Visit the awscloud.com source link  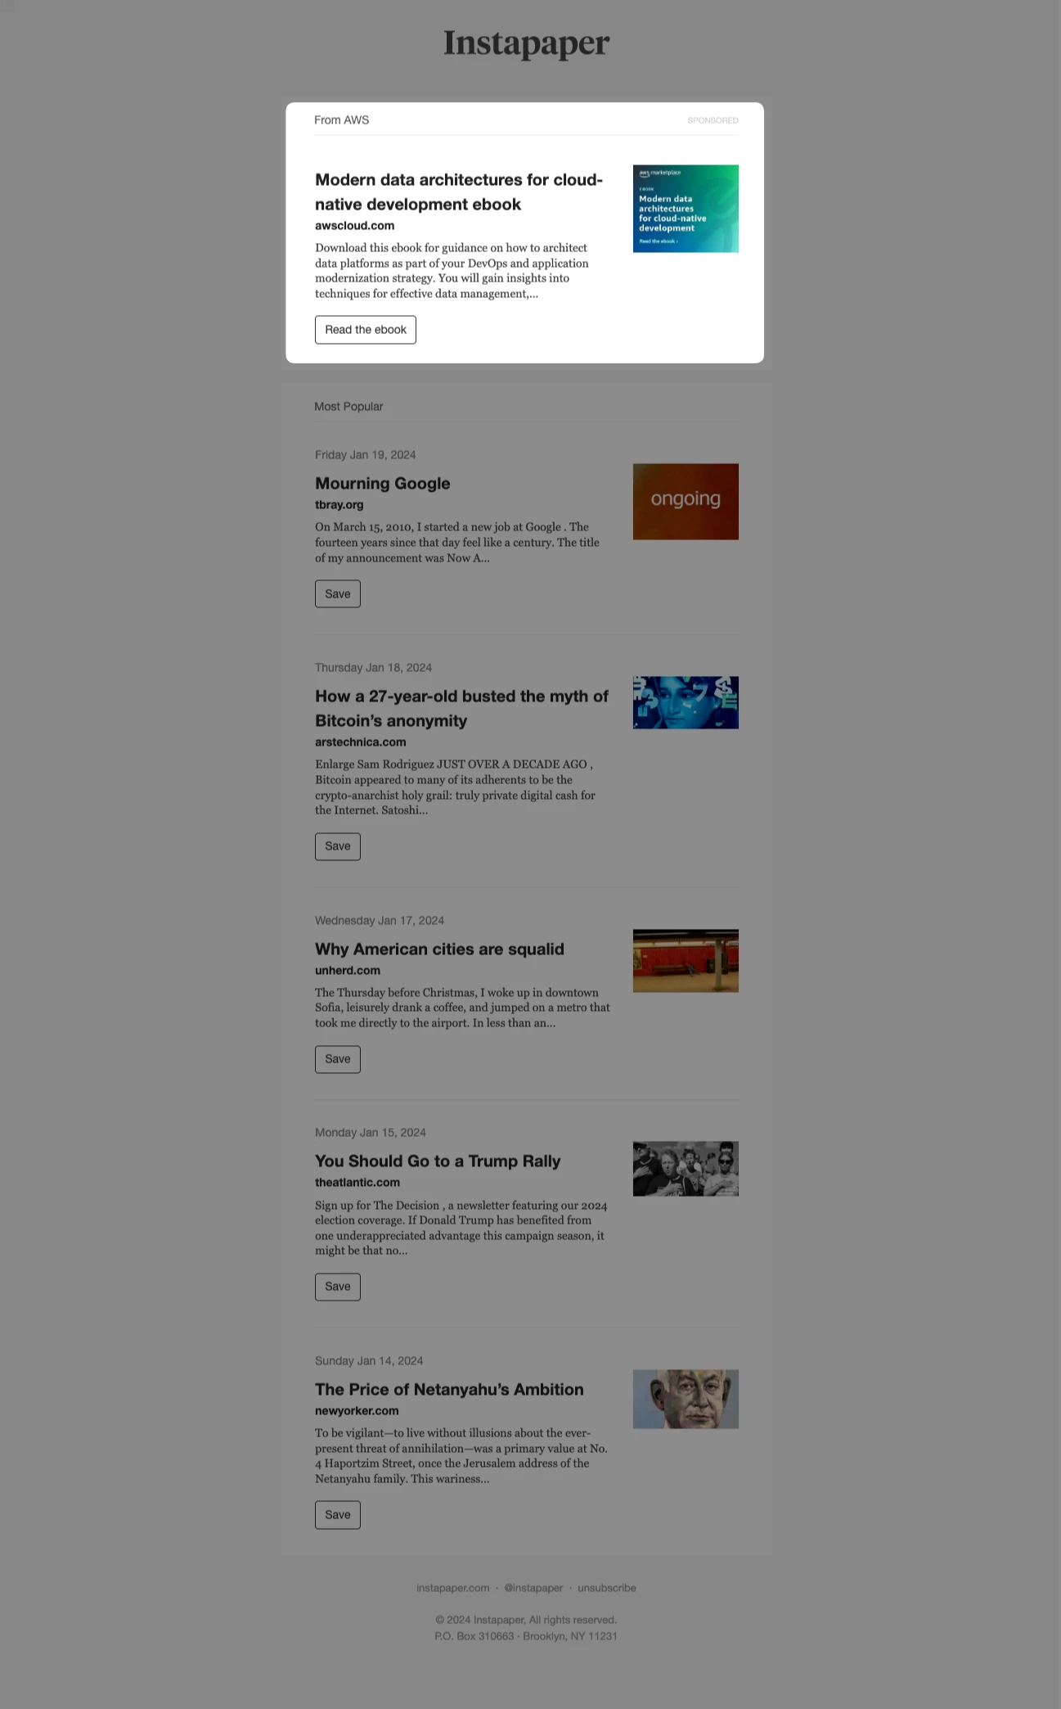coord(354,225)
